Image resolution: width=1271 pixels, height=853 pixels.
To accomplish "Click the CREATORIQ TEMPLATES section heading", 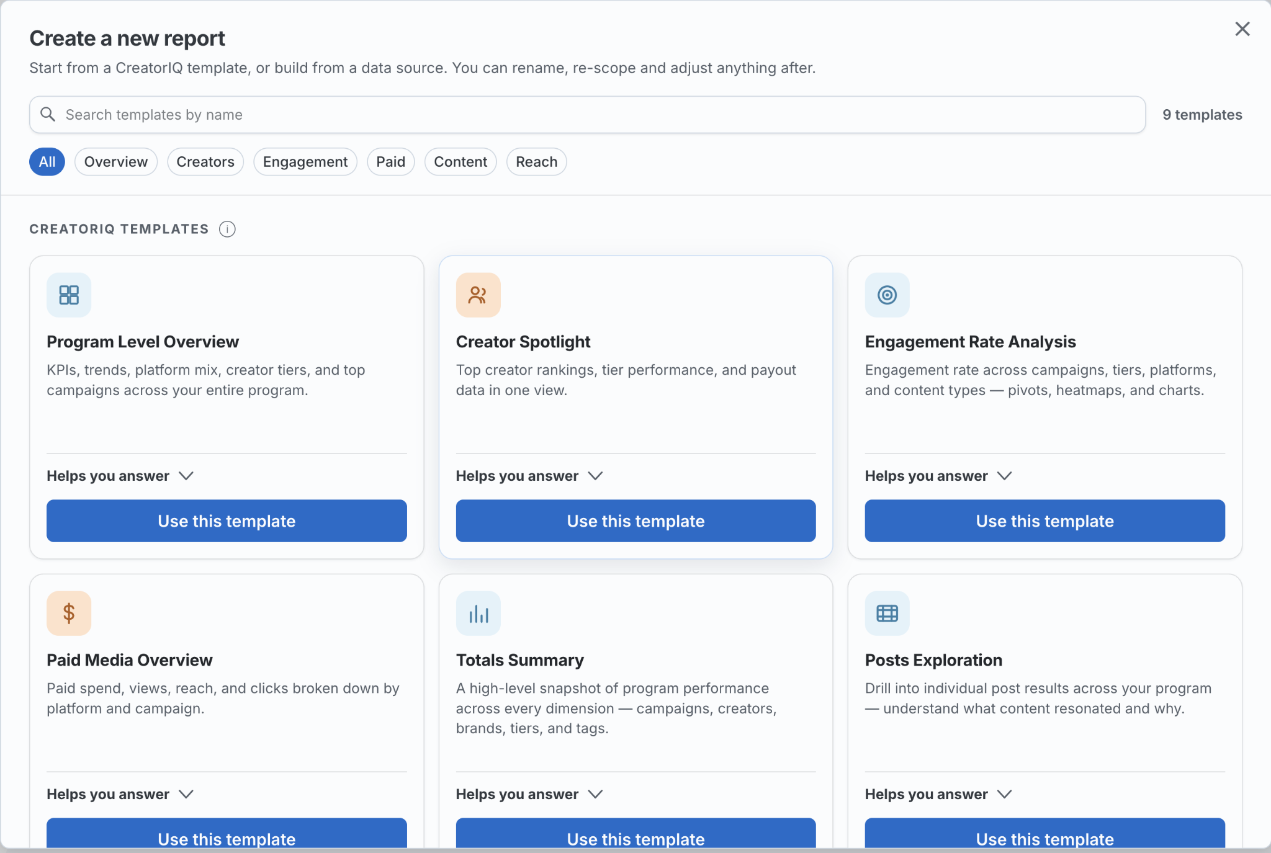I will click(x=119, y=229).
